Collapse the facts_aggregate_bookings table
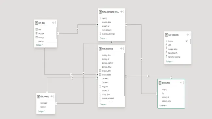 point(103,38)
